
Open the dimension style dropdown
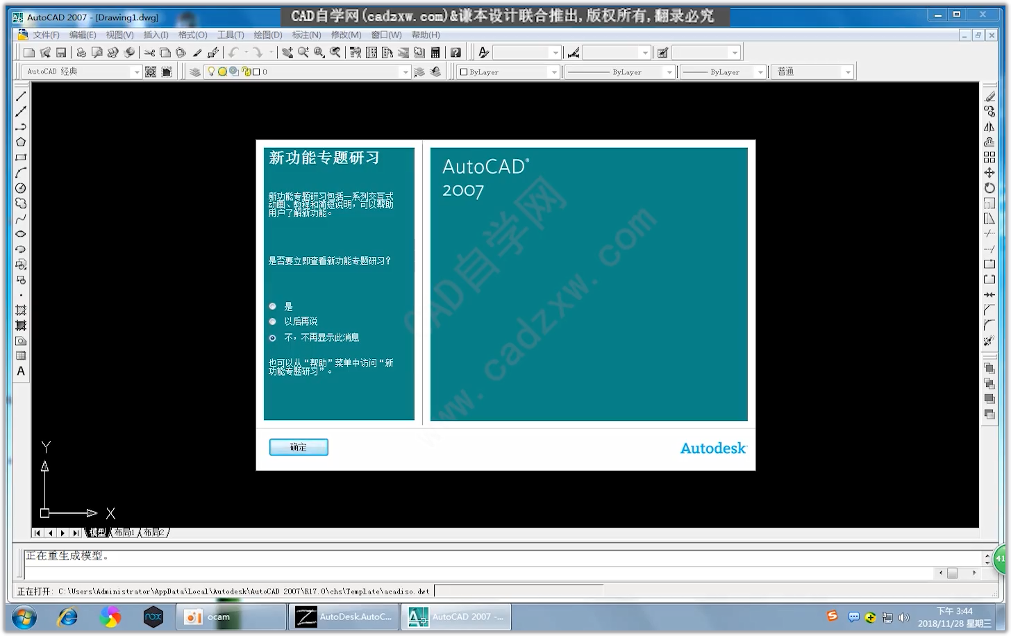(x=645, y=52)
